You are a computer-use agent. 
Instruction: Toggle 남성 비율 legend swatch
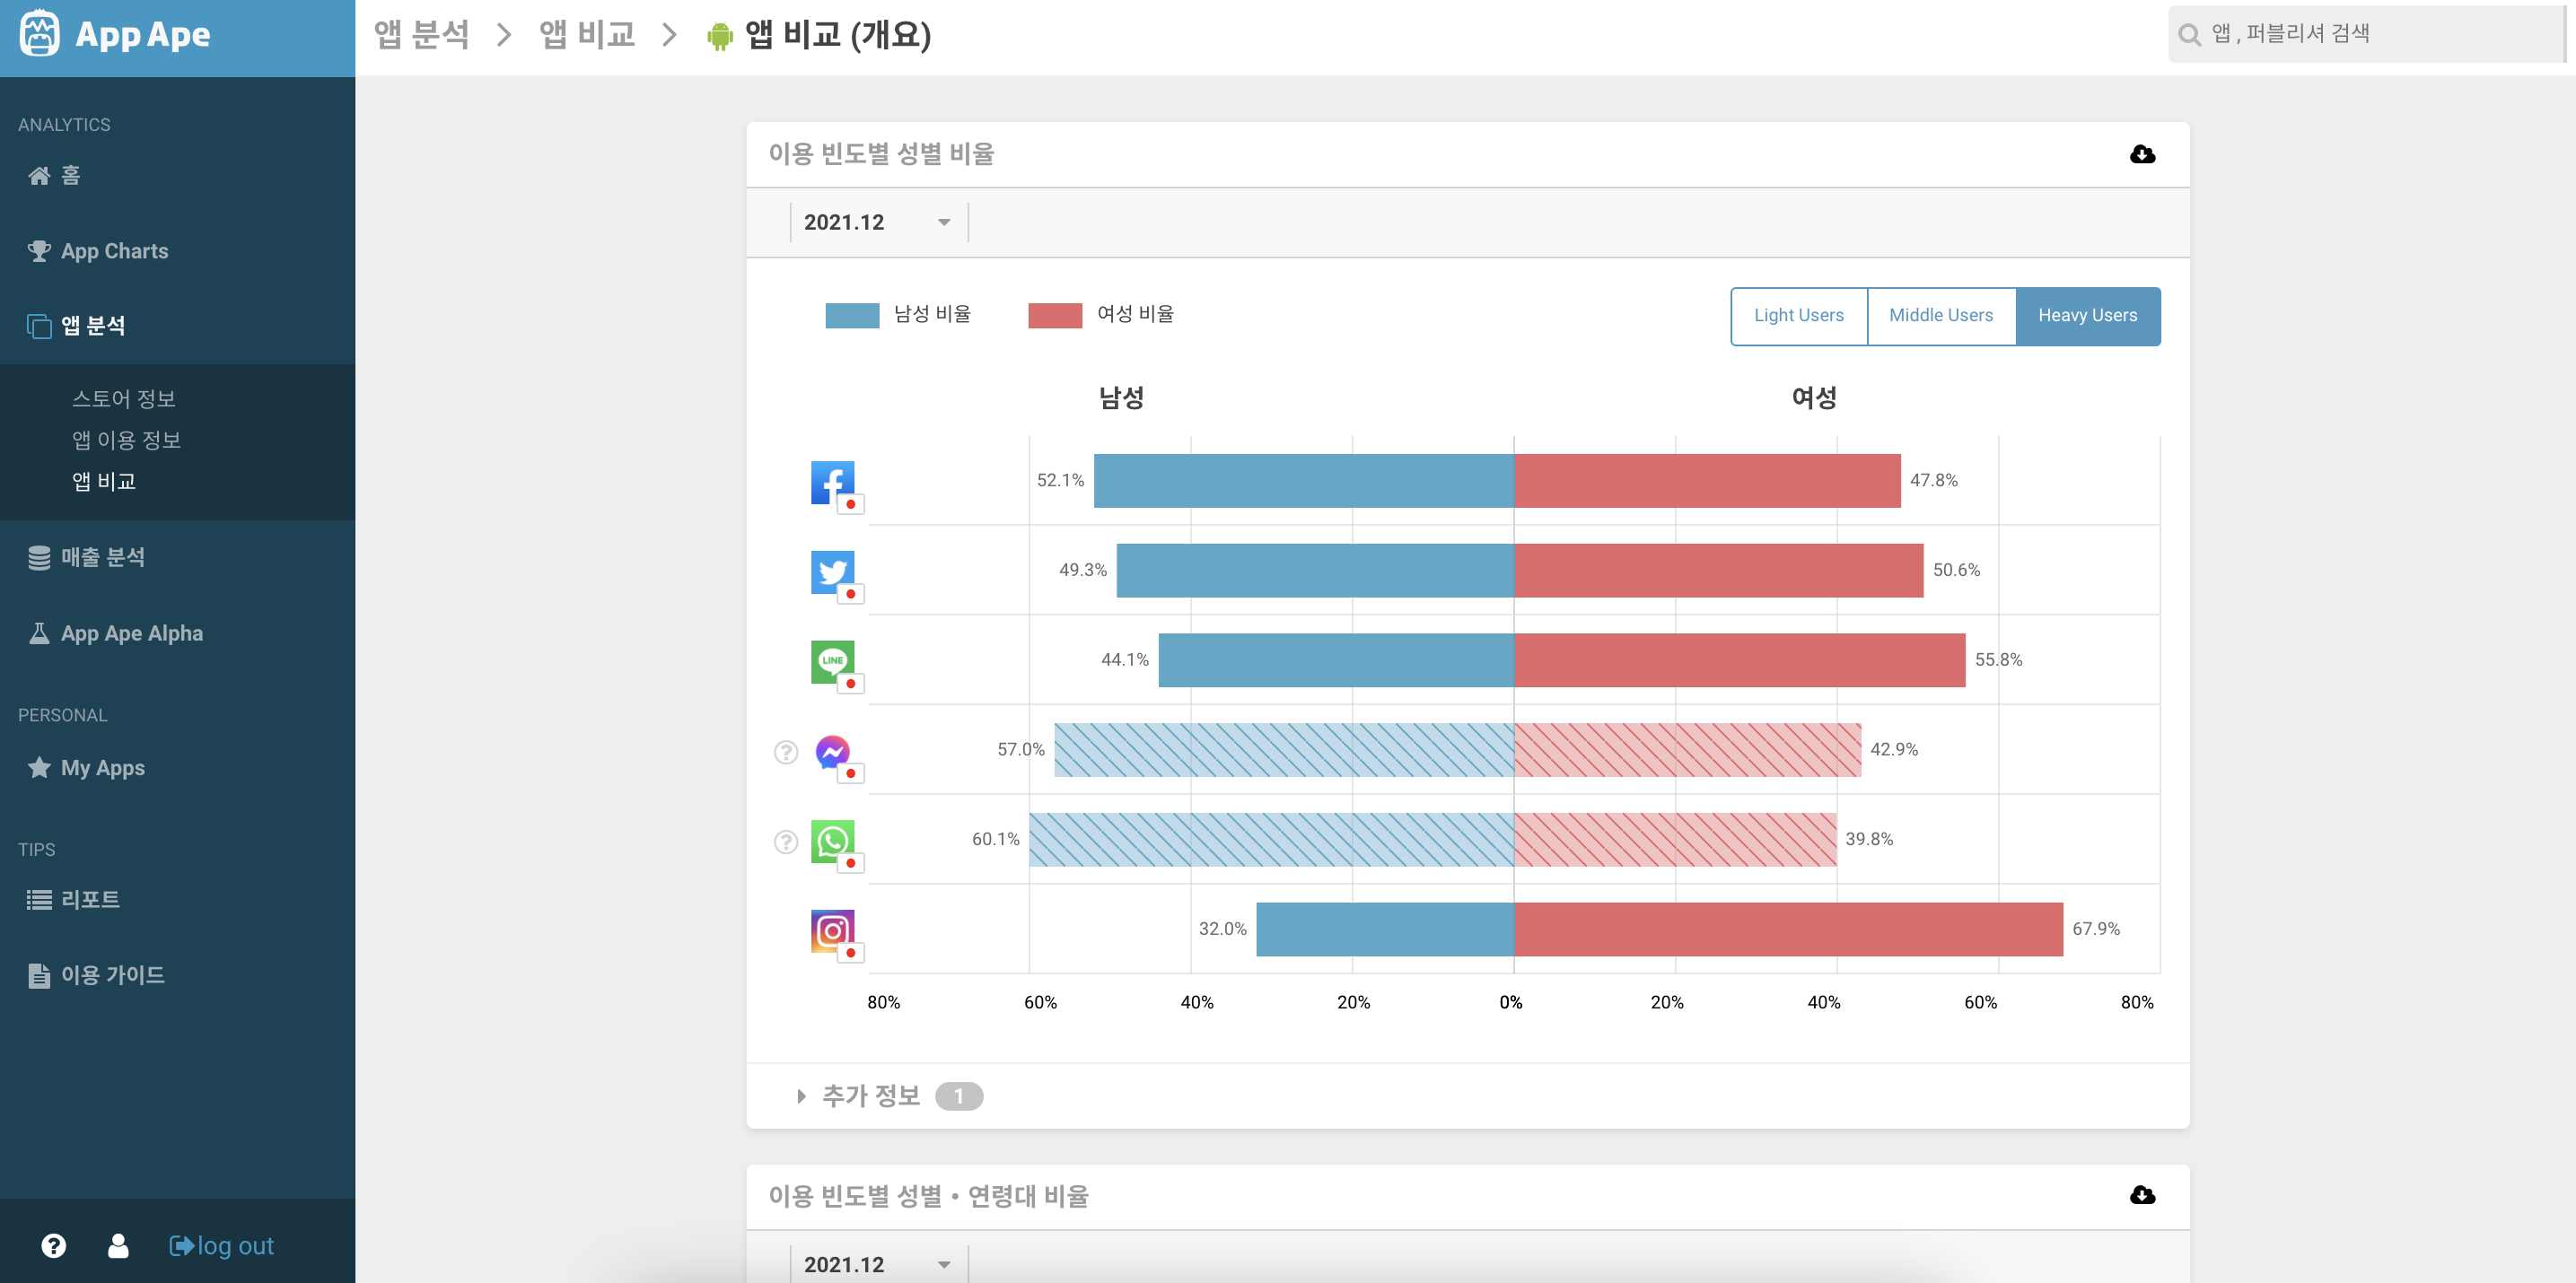click(852, 315)
